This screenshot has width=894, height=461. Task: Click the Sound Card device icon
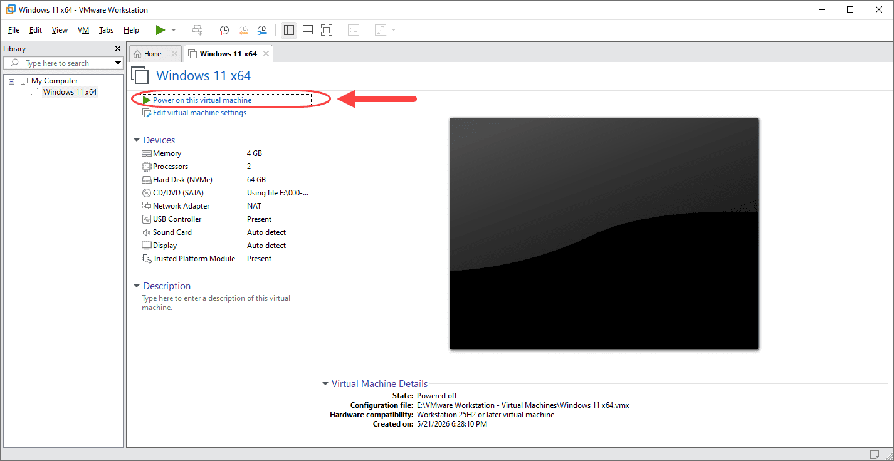[147, 232]
